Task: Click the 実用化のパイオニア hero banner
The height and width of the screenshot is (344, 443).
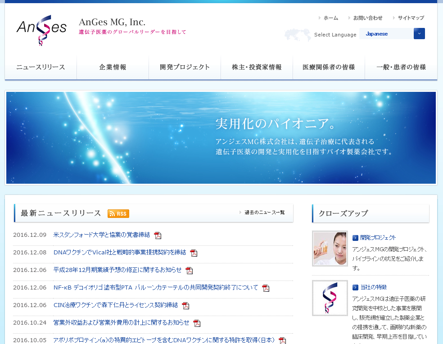Action: (x=221, y=138)
